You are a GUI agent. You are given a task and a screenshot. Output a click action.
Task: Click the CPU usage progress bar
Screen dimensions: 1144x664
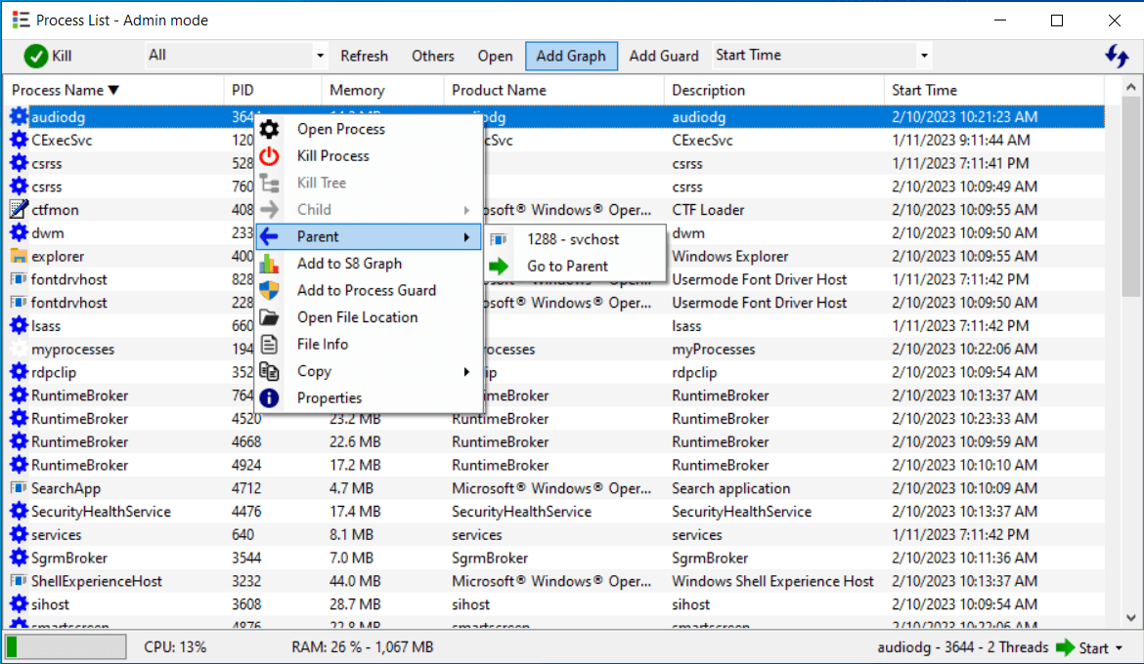point(66,647)
